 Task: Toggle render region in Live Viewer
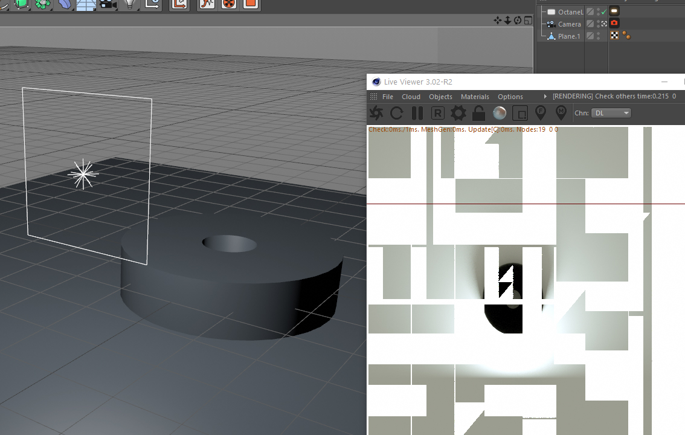click(520, 113)
